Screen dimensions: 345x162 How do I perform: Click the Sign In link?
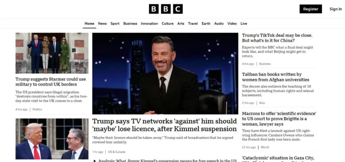pos(336,9)
